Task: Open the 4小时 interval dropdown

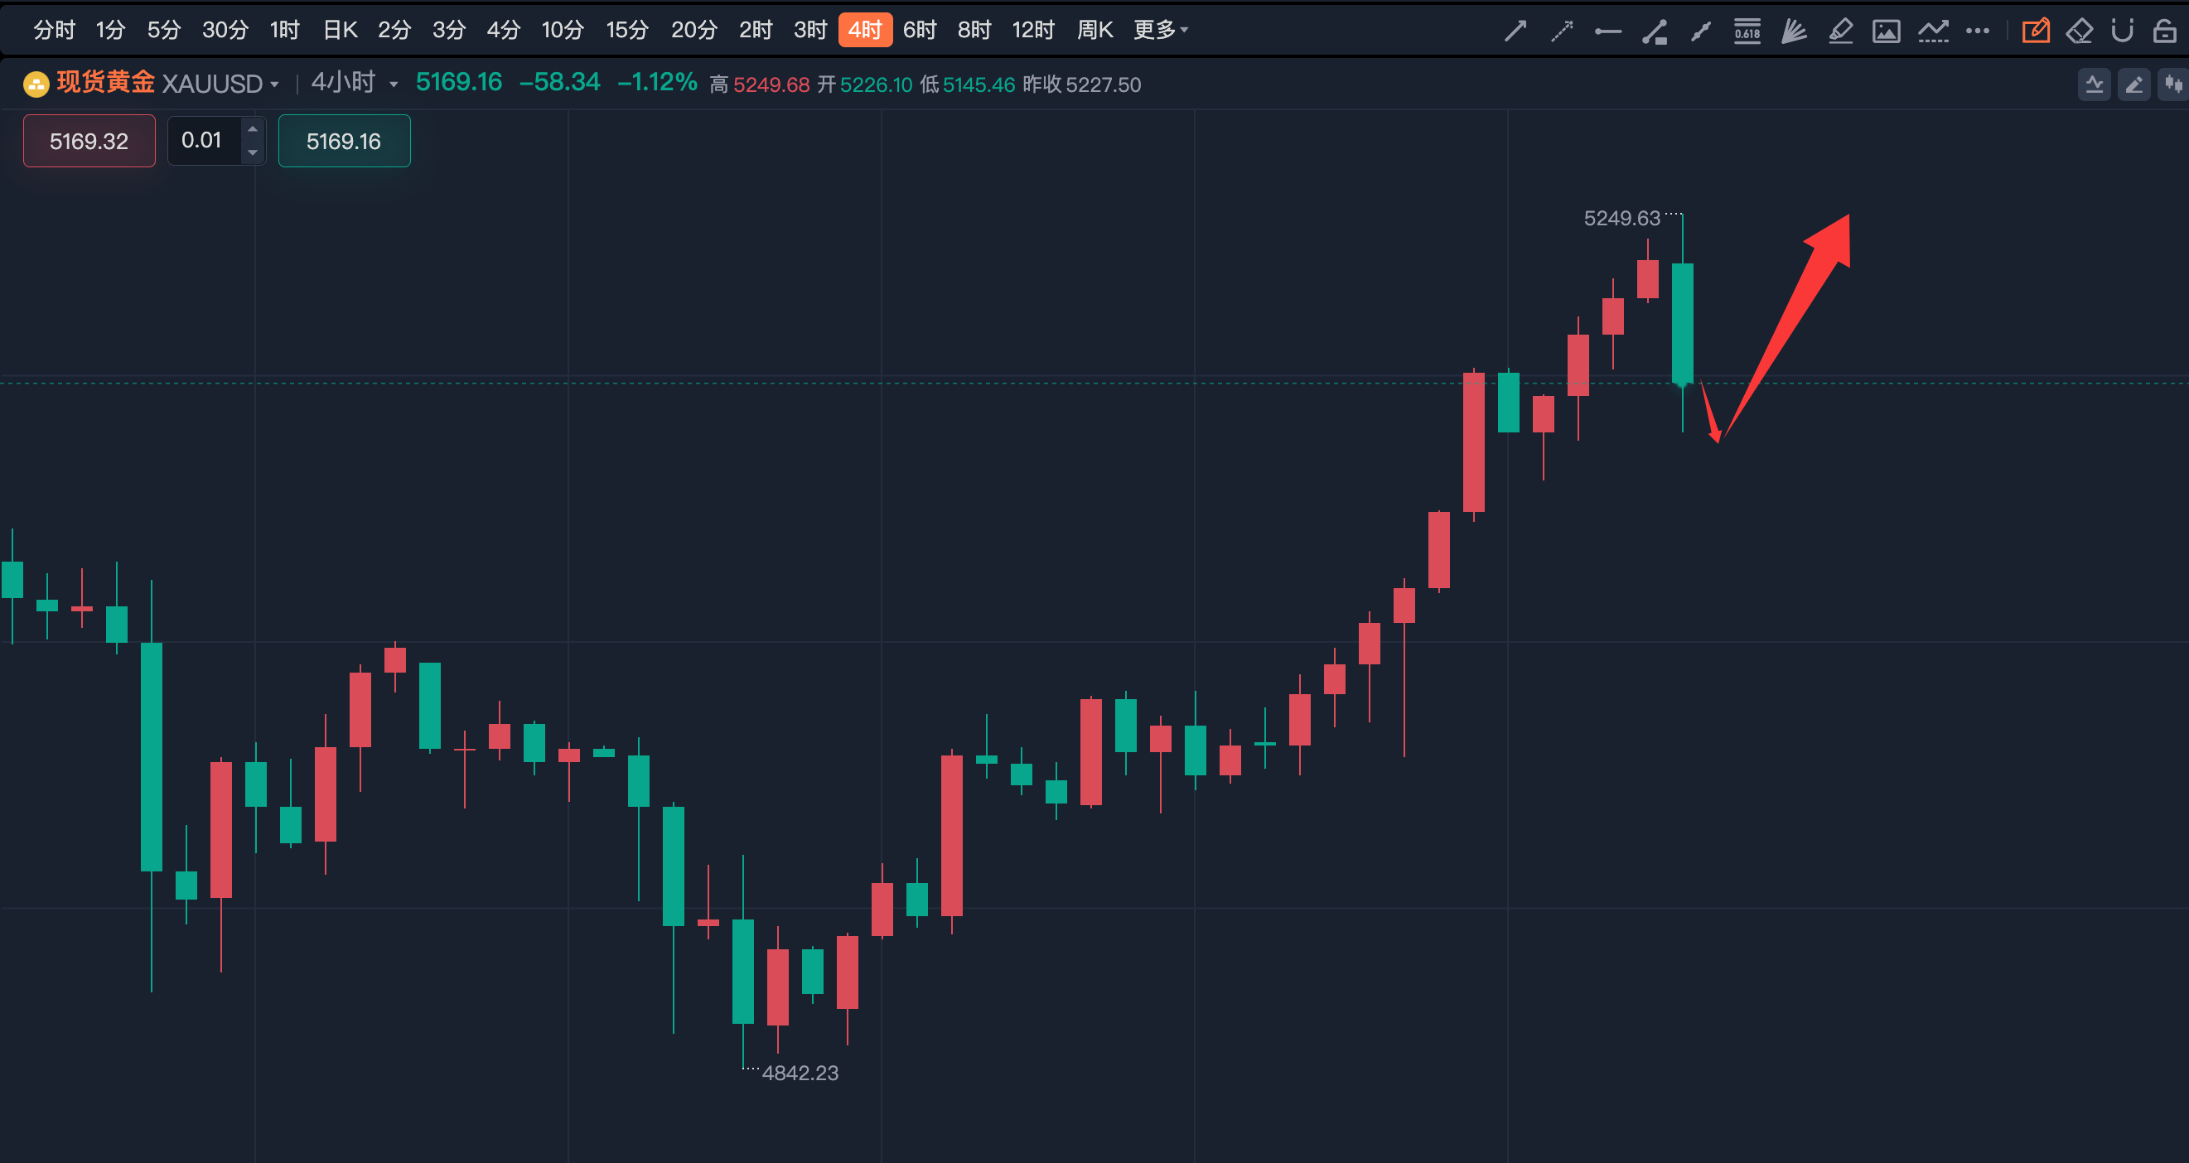Action: [394, 85]
